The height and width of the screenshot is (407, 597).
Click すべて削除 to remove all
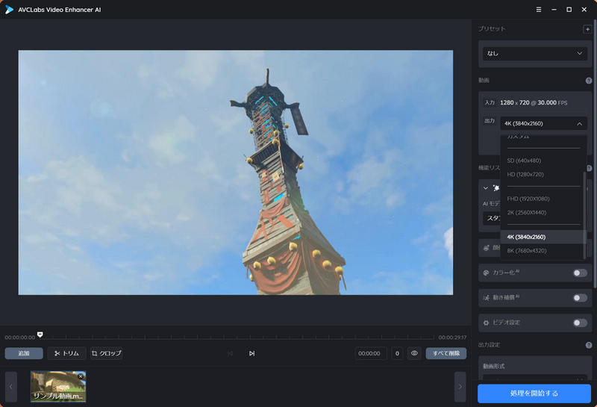click(446, 353)
